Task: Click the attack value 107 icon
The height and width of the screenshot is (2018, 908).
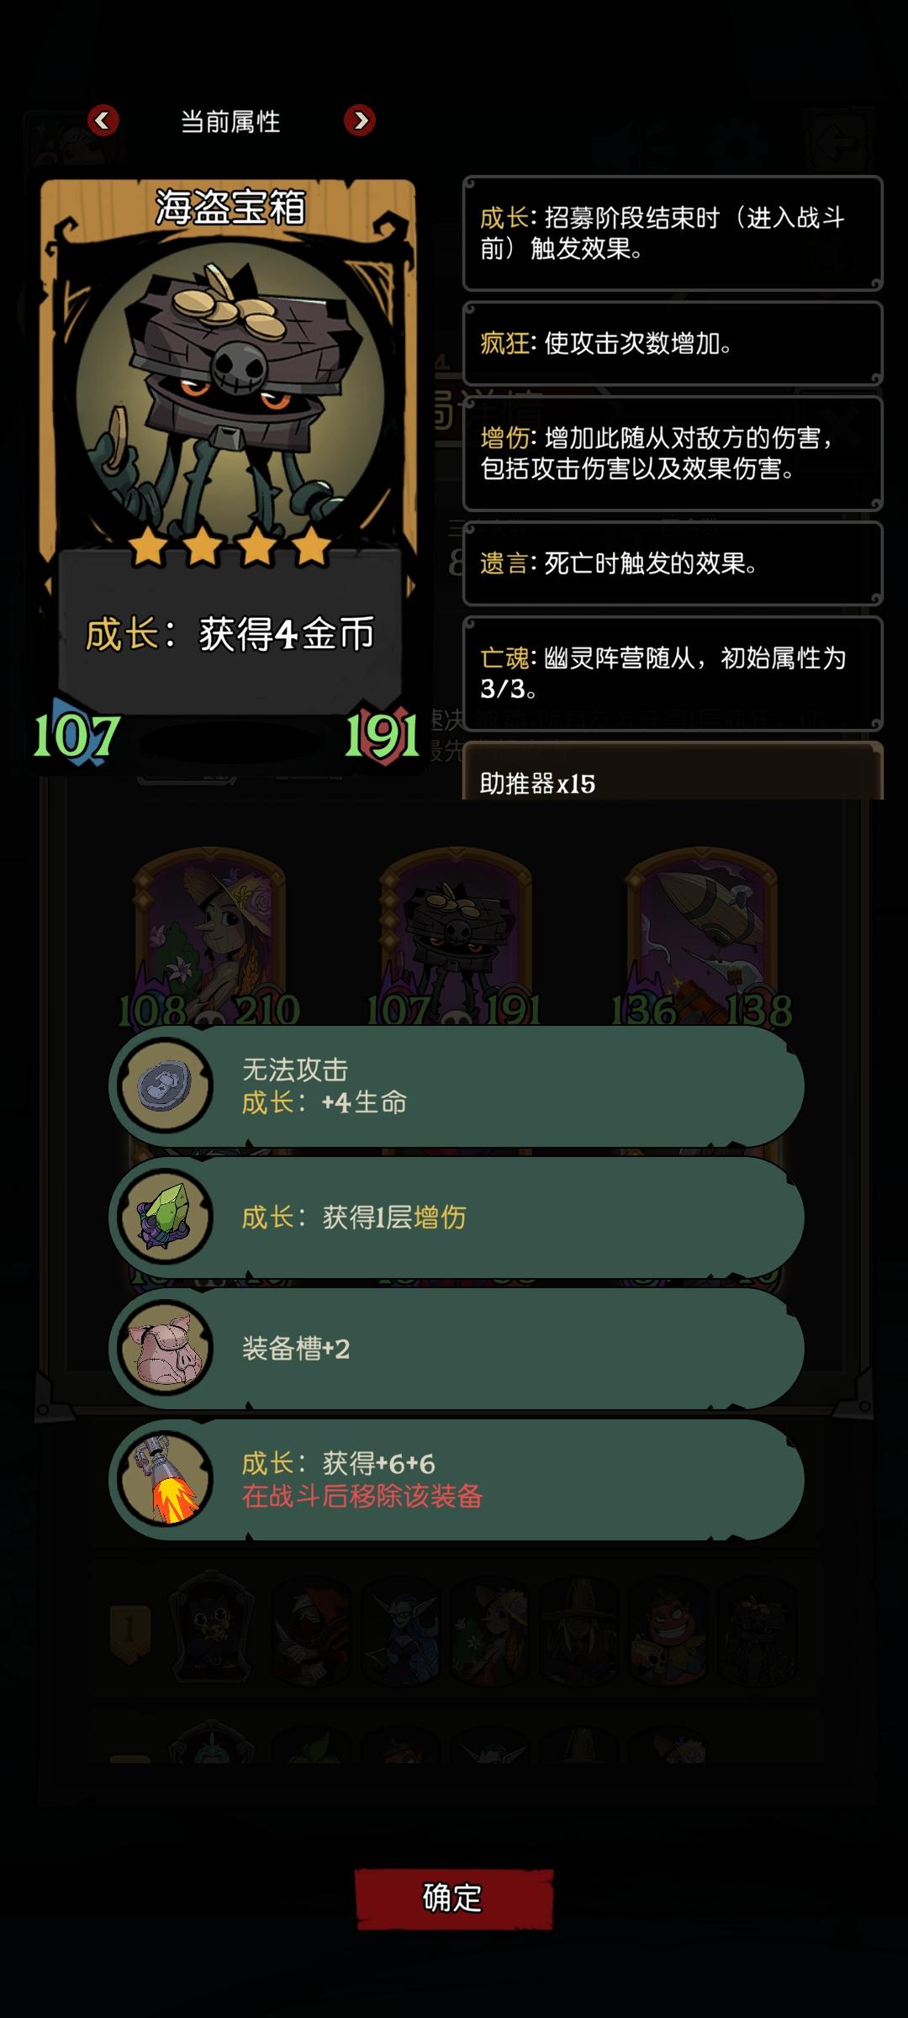Action: pyautogui.click(x=77, y=735)
